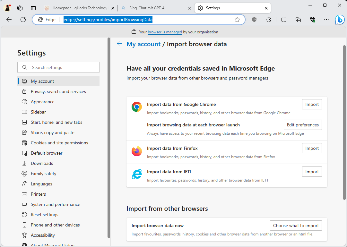
Task: Open My account settings section
Action: pyautogui.click(x=58, y=81)
